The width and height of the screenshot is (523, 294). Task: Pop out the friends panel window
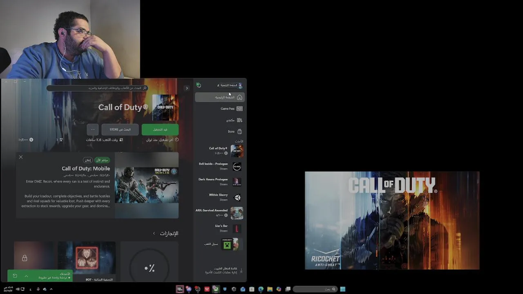(15, 276)
